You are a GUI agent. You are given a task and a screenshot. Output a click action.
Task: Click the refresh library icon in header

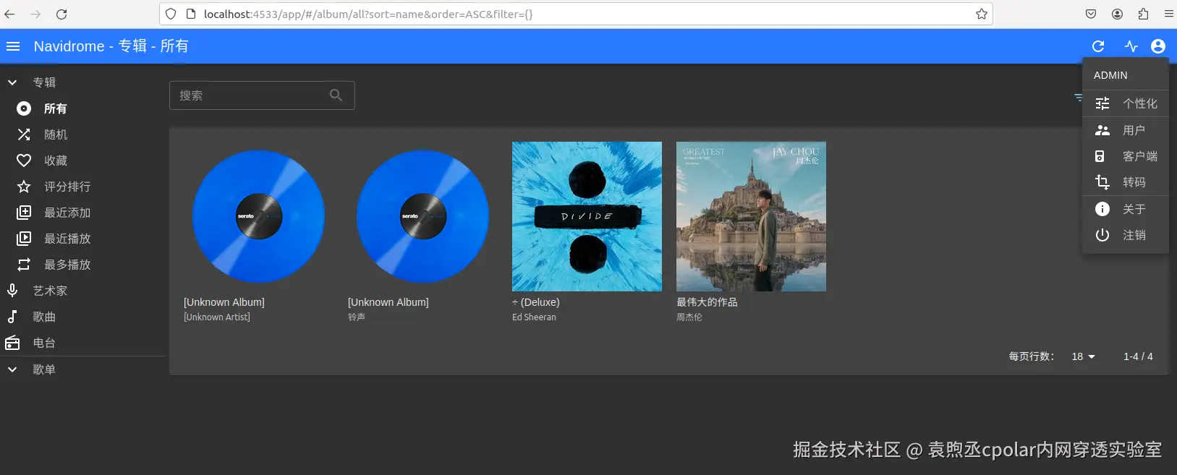(1098, 46)
